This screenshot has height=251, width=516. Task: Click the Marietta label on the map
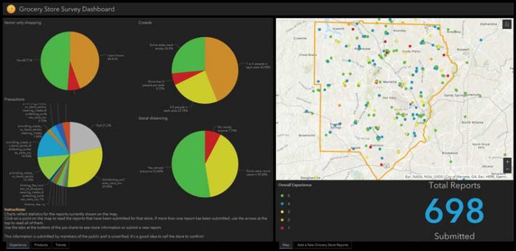click(x=390, y=82)
